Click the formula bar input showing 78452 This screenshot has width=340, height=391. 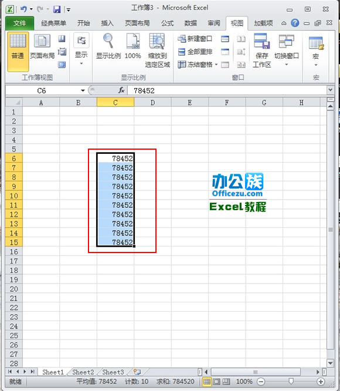(x=227, y=90)
